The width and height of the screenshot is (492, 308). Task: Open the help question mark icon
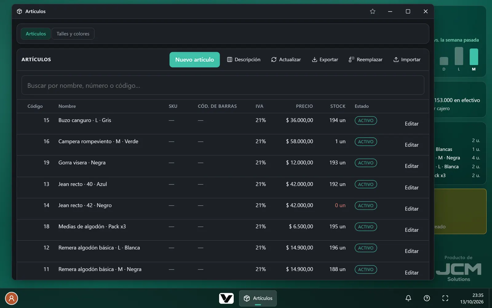(x=427, y=298)
